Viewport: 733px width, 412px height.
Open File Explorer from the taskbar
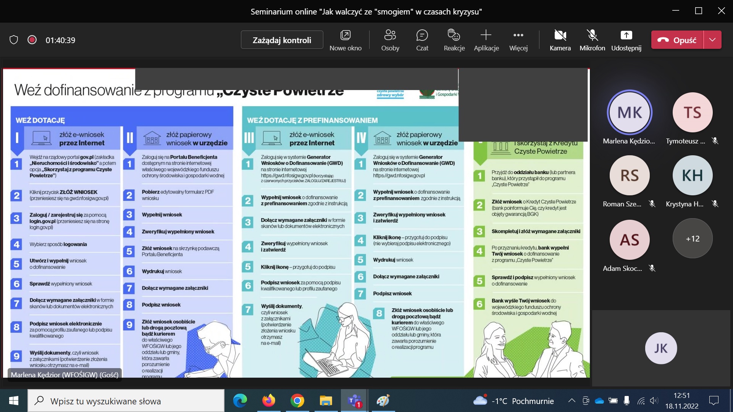326,401
